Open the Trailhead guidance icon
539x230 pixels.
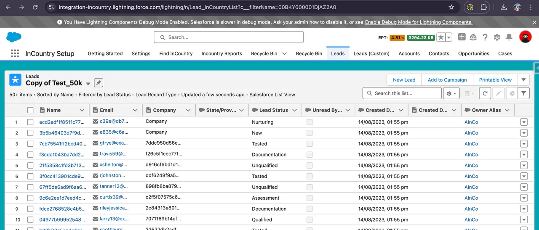click(473, 37)
